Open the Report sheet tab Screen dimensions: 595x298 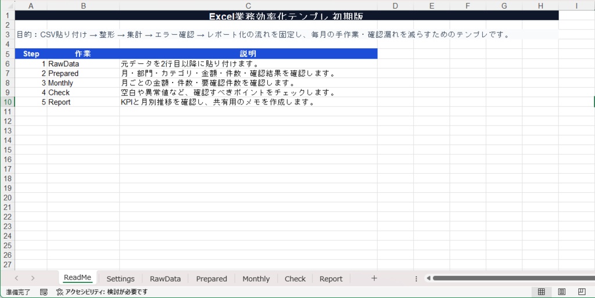click(x=331, y=279)
